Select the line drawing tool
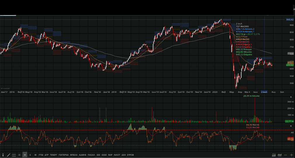295x158 pixels. [x=8, y=155]
